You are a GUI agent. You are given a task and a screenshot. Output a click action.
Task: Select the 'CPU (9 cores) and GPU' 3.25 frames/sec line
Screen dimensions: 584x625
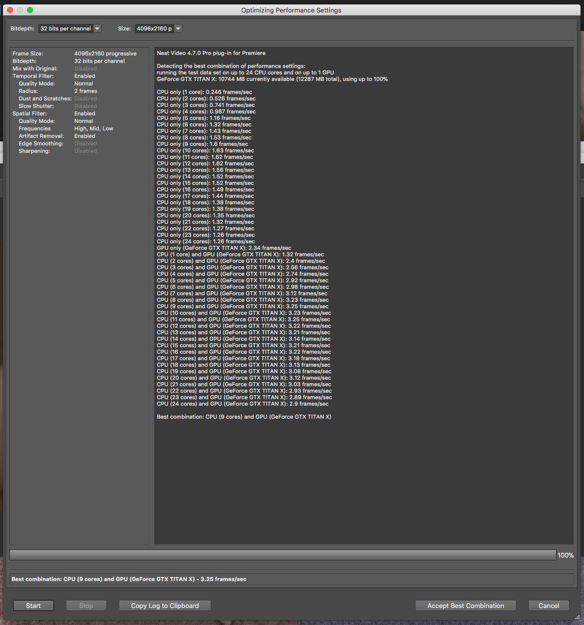[x=243, y=306]
